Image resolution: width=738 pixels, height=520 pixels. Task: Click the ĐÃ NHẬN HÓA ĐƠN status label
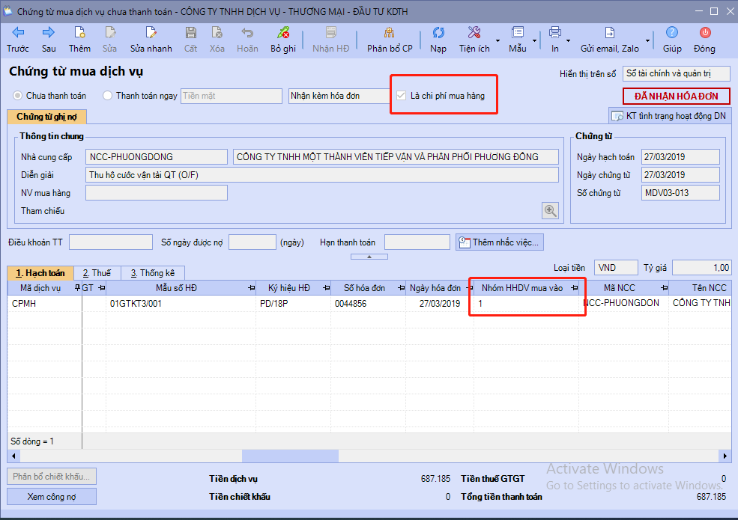click(x=676, y=96)
